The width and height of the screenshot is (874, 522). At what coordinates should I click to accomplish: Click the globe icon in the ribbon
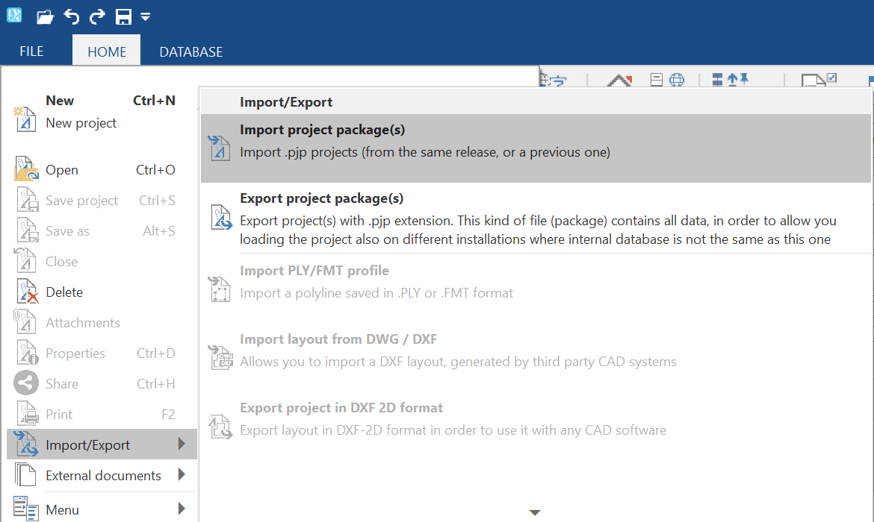677,80
